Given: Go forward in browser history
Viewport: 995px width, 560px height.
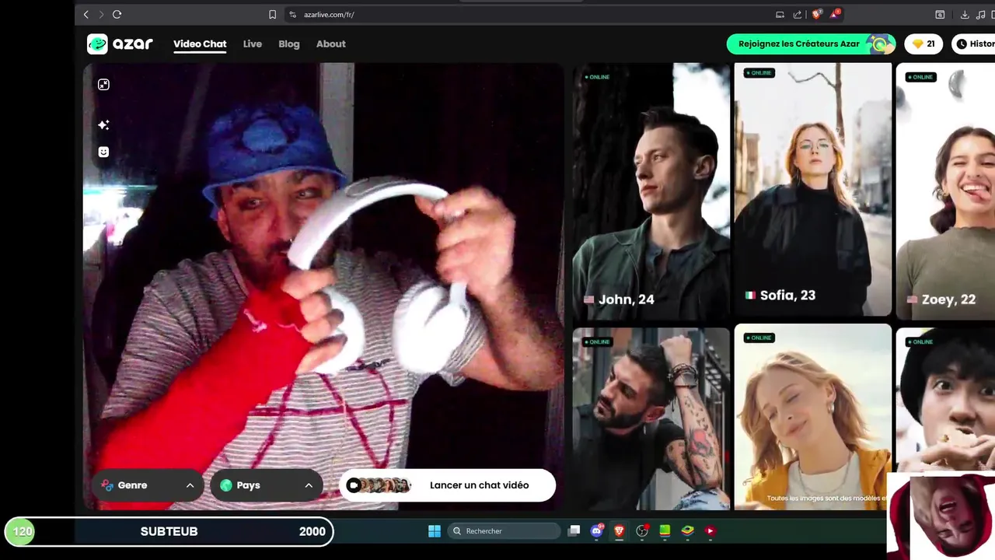Looking at the screenshot, I should [x=101, y=14].
